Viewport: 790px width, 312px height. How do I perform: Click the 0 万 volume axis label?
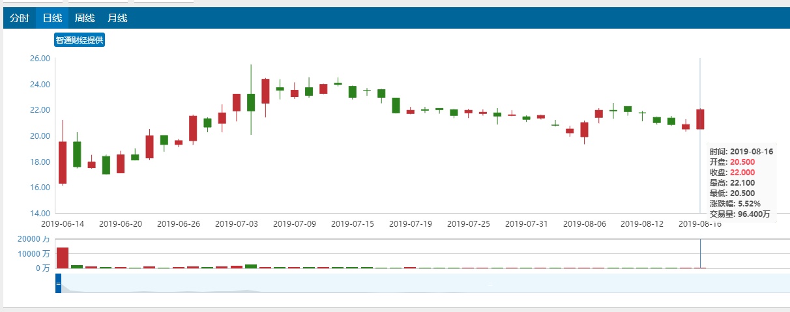click(42, 268)
